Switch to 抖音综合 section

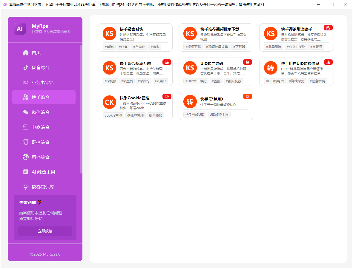tap(44, 67)
